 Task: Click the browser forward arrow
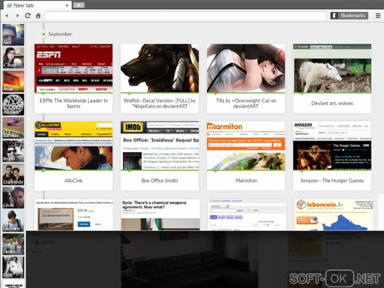(17, 16)
